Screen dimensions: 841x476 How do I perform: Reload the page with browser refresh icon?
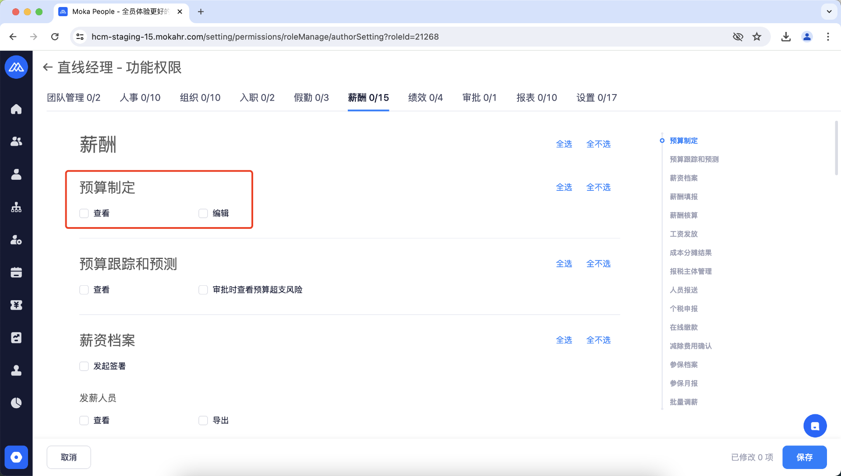coord(55,37)
